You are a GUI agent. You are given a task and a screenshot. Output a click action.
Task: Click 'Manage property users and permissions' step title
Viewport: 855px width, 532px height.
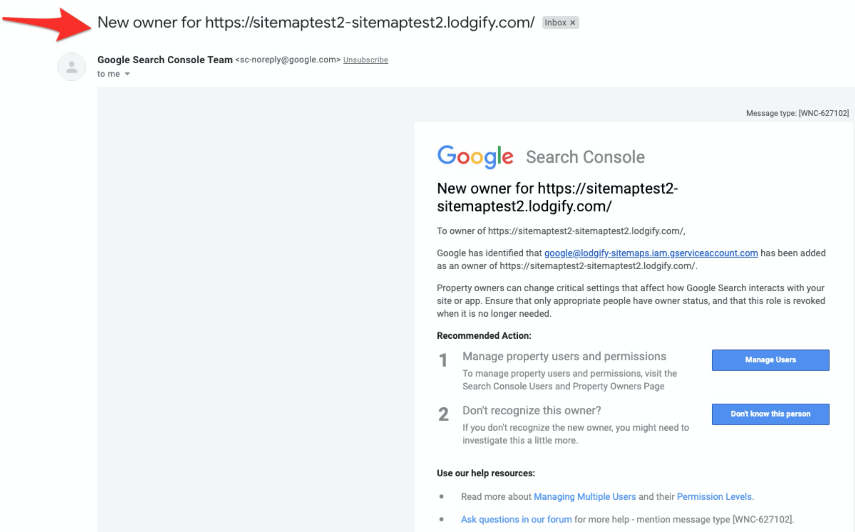[x=564, y=356]
